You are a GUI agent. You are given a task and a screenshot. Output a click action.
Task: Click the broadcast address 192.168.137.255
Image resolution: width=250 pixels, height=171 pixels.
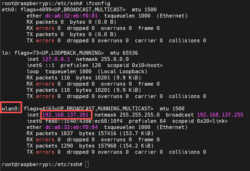tap(220, 115)
